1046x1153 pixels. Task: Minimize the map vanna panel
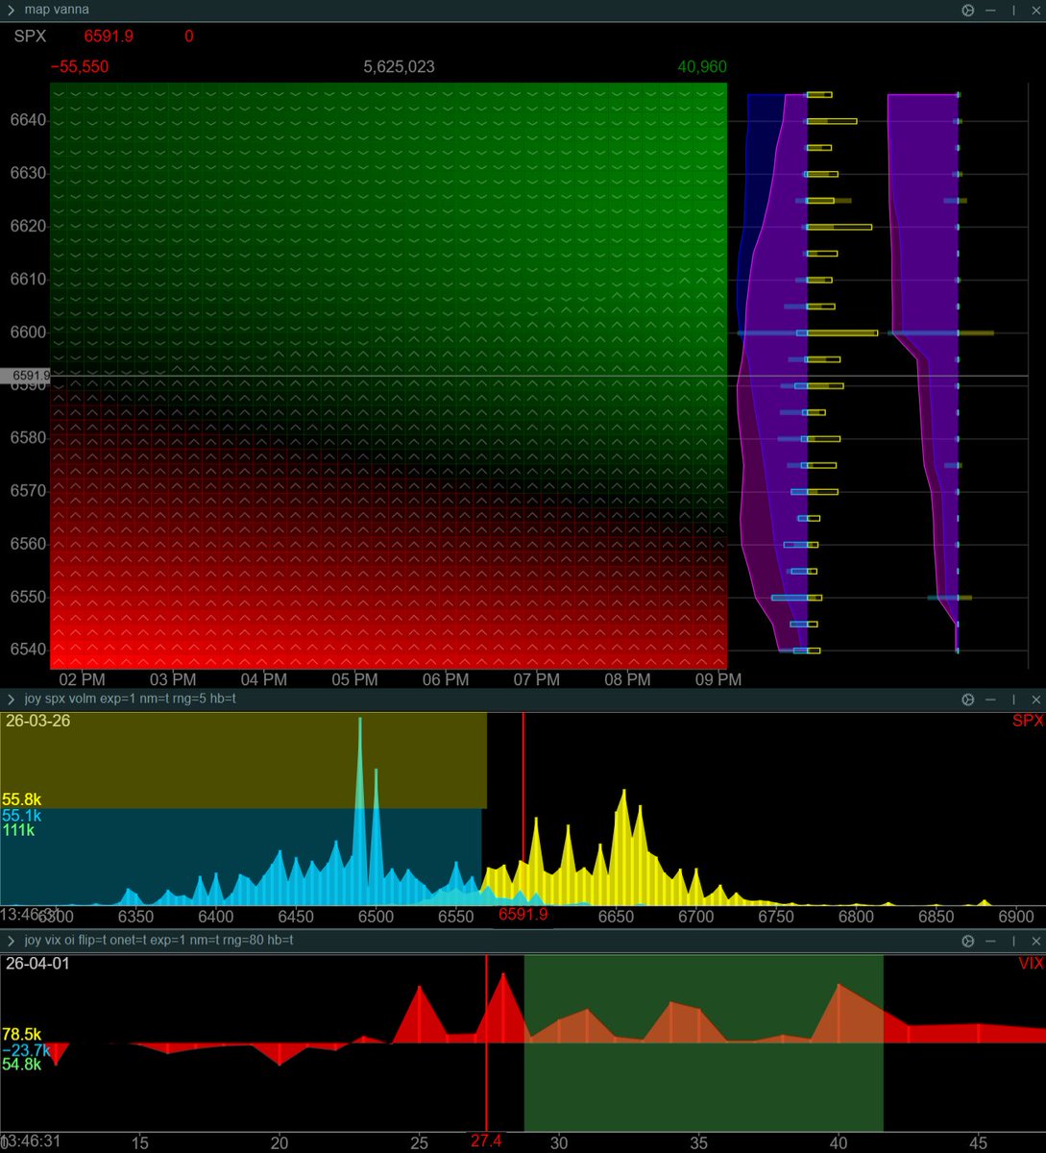tap(991, 10)
